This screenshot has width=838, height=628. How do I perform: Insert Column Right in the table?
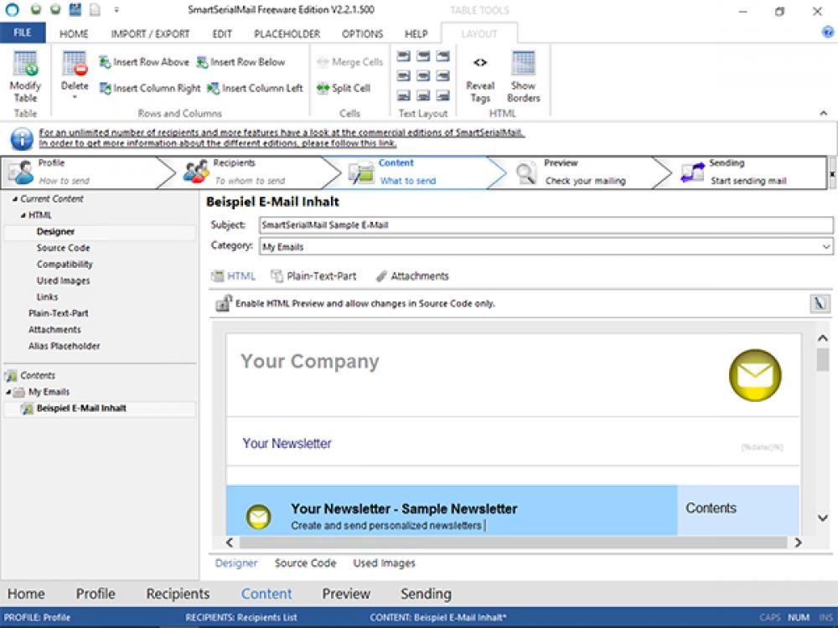[151, 88]
